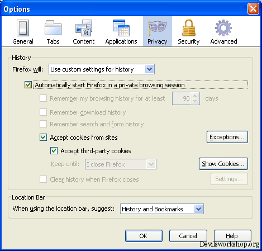Open the location bar suggest dropdown
Screen dimensions: 262x251
coord(162,209)
